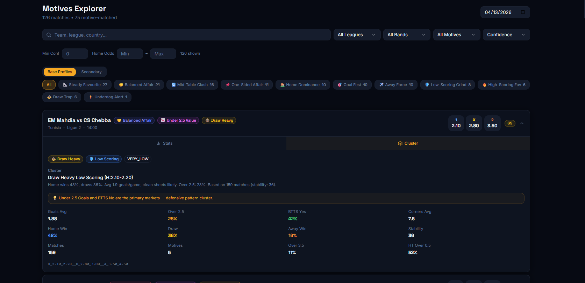Switch to Secondary profiles toggle
The height and width of the screenshot is (283, 585).
tap(91, 72)
